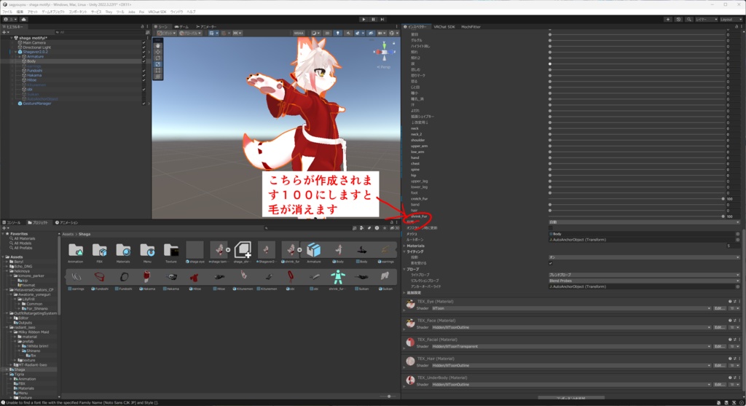Switch to the コンソール tab

tap(12, 222)
